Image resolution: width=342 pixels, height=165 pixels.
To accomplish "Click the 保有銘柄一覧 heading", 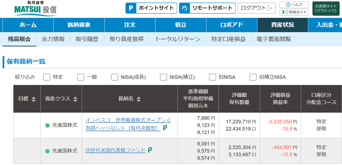I will tap(26, 61).
